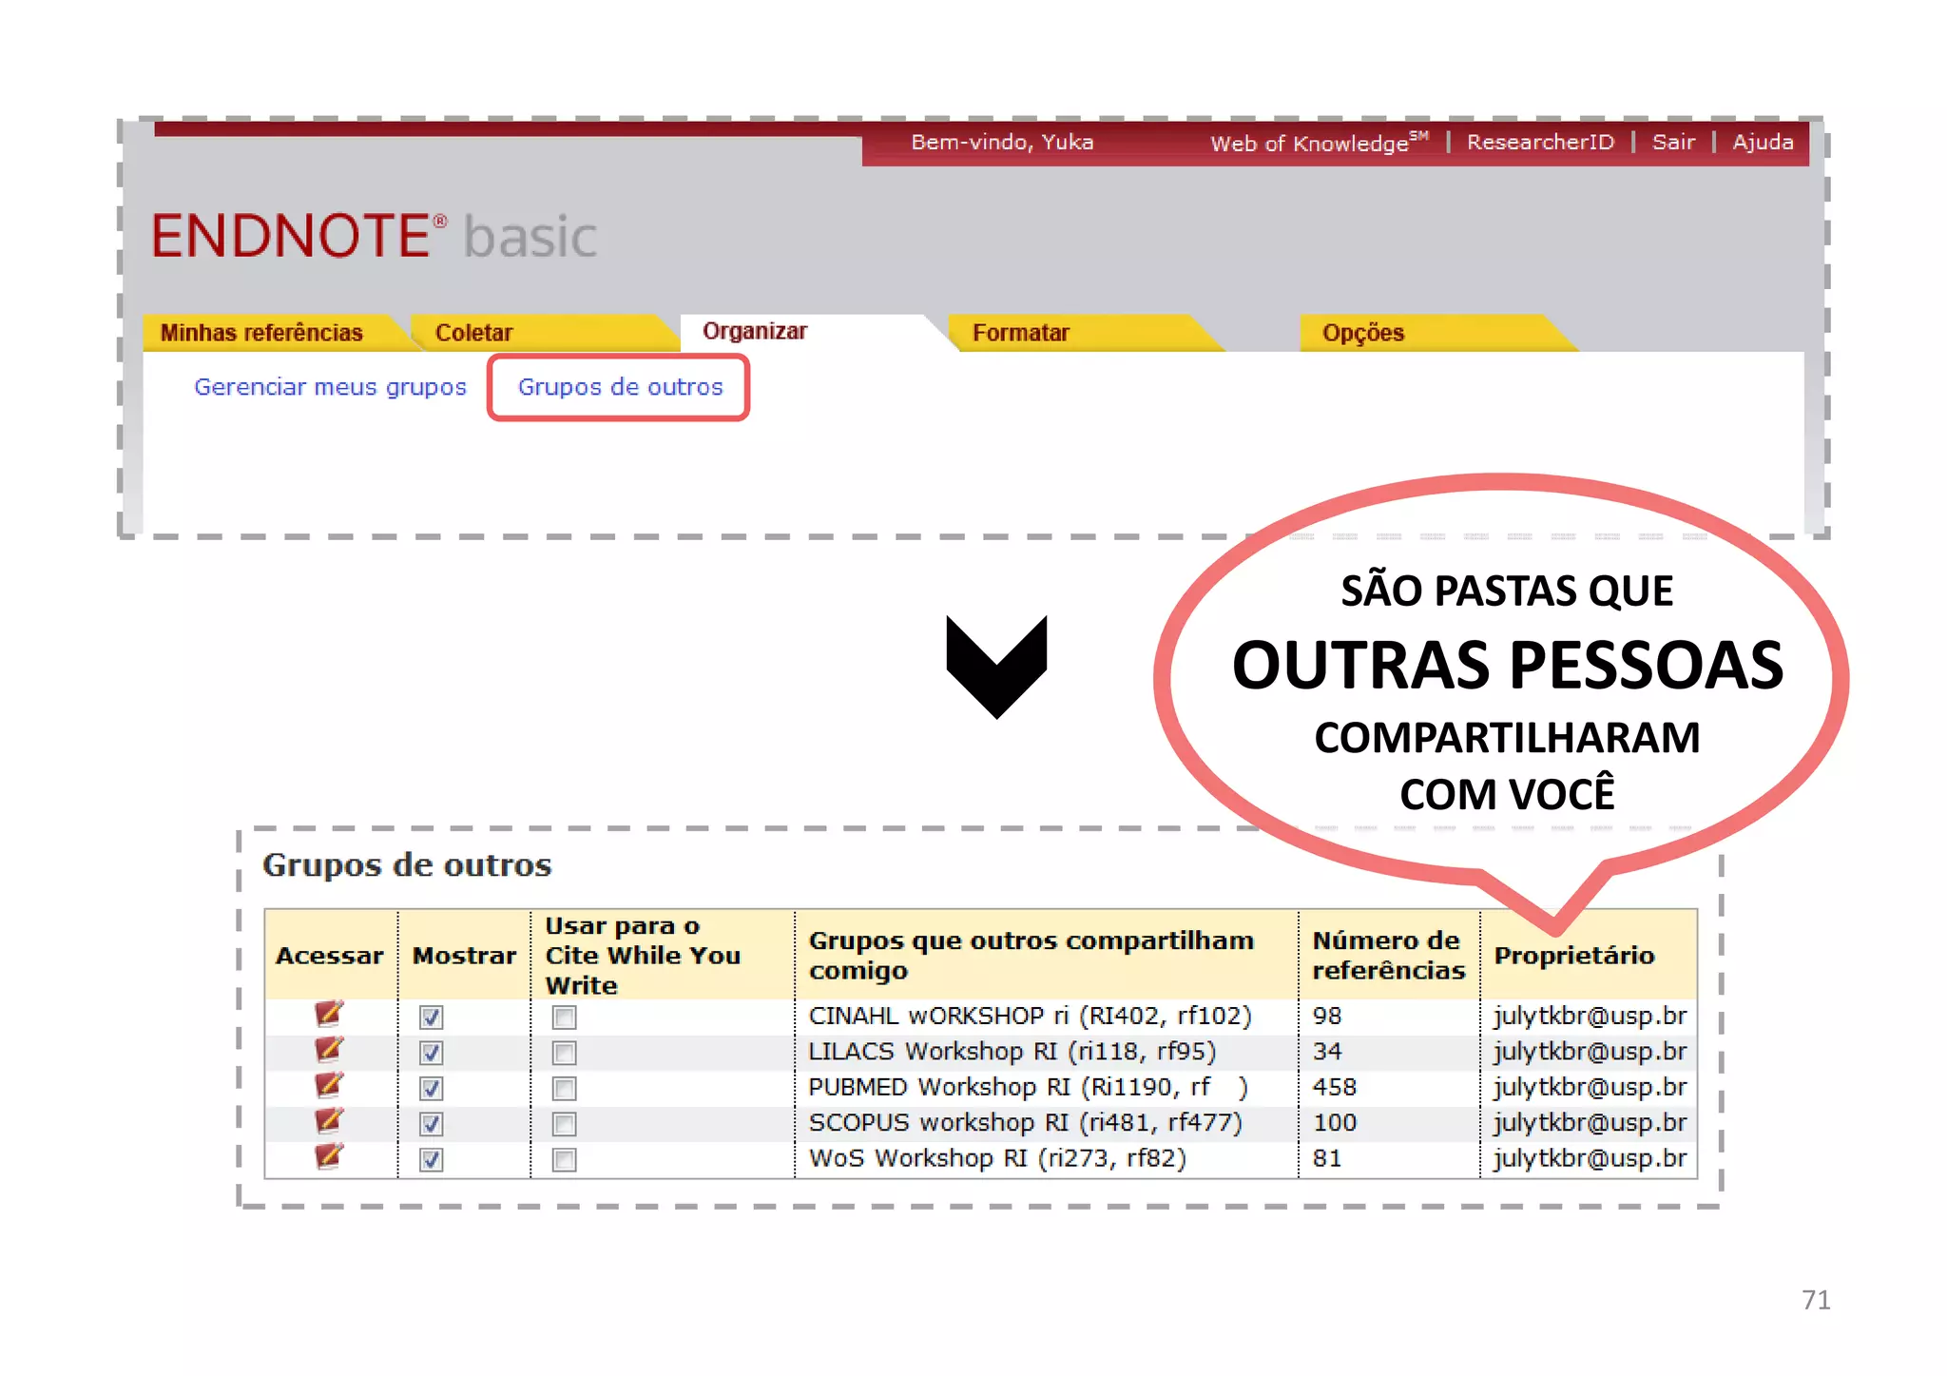Click the reference count 98

tap(1327, 1016)
